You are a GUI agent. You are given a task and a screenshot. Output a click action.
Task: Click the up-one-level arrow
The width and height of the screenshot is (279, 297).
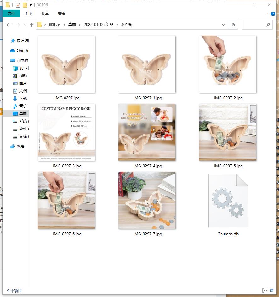(x=31, y=25)
